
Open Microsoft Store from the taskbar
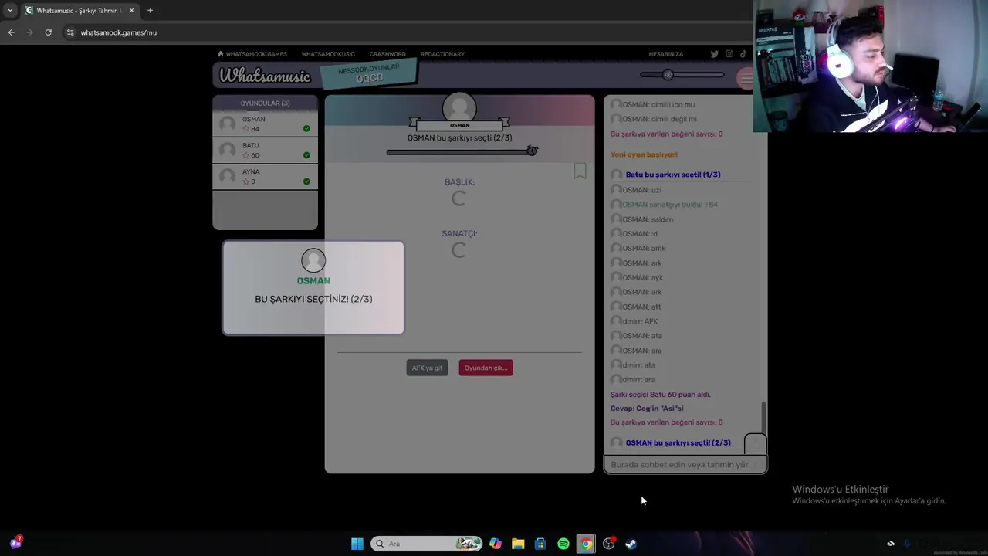540,544
